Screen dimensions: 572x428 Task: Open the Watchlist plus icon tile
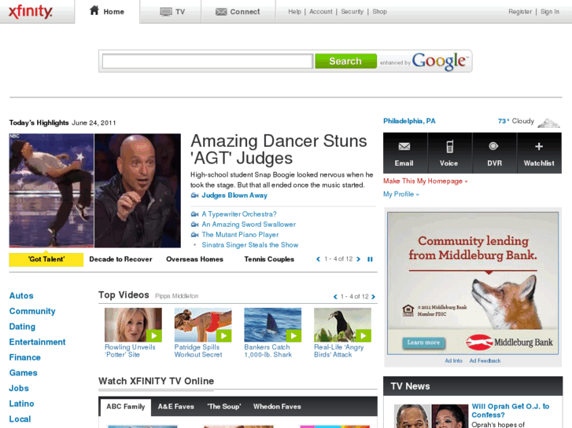point(539,153)
